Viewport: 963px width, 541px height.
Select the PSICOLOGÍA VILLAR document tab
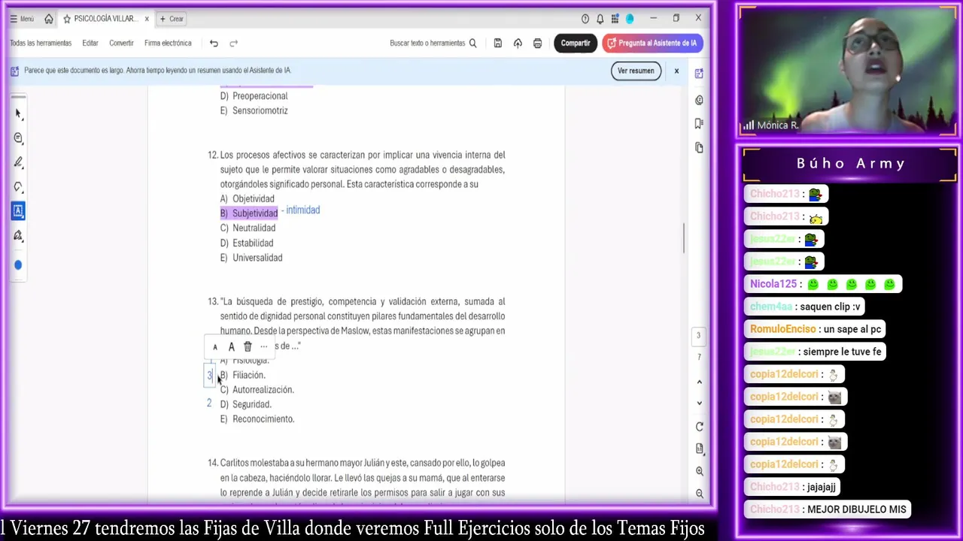click(x=105, y=19)
